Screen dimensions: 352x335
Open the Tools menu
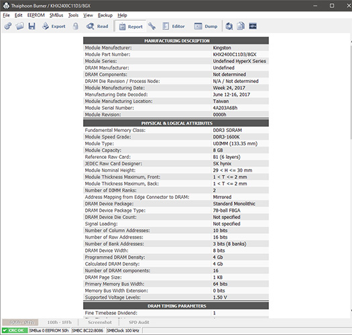[x=73, y=15]
